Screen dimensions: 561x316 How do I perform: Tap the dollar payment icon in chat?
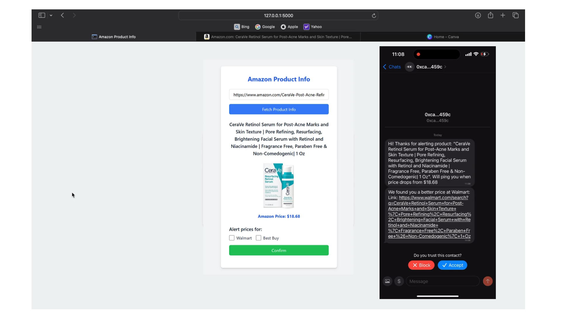point(399,281)
